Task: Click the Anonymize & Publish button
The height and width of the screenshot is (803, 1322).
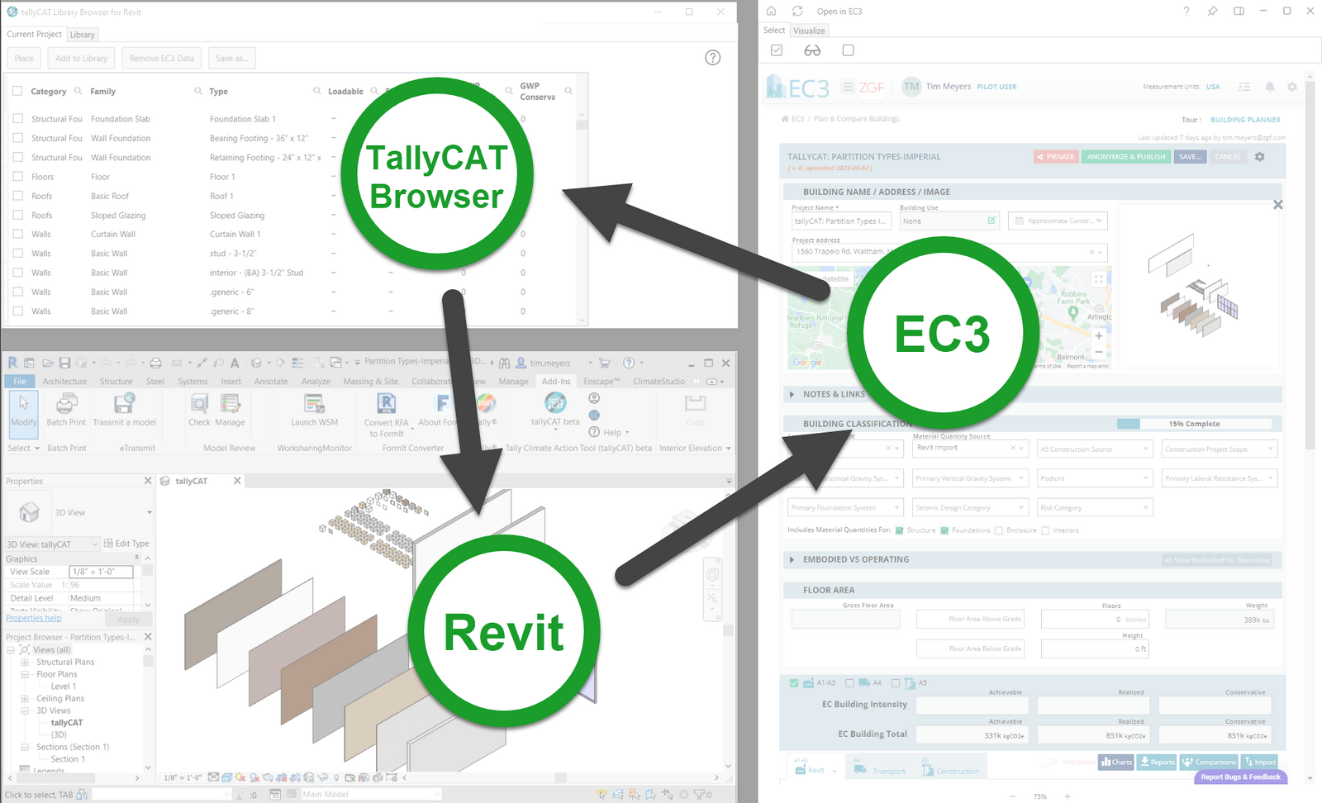Action: 1125,157
